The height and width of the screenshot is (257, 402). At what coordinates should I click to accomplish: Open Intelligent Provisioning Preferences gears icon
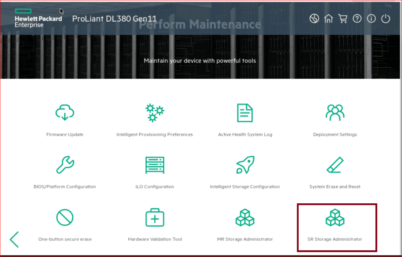(x=155, y=113)
